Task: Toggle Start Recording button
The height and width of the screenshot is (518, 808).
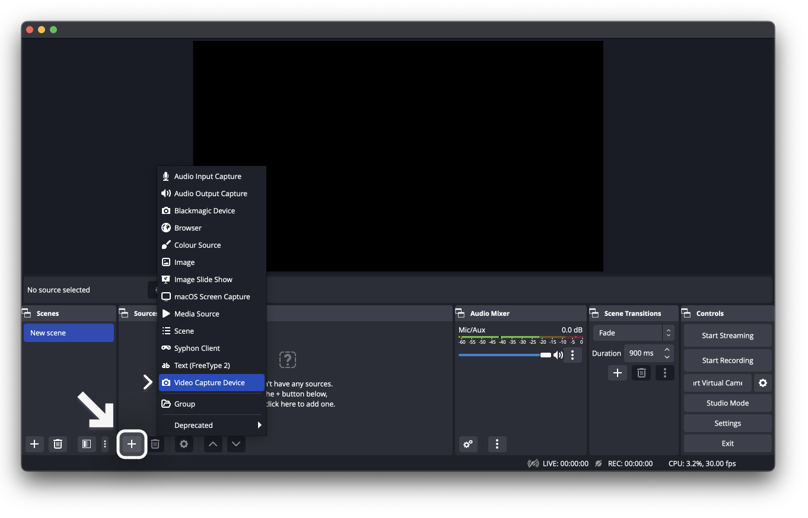Action: click(727, 360)
